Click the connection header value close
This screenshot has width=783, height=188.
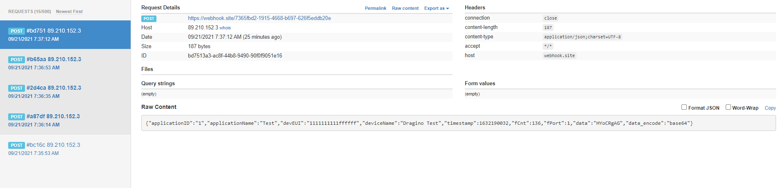pos(550,18)
